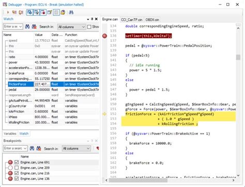This screenshot has width=245, height=187.
Task: Click red breakpoint dot for Engine.can Line 216
Action: [x=10, y=173]
